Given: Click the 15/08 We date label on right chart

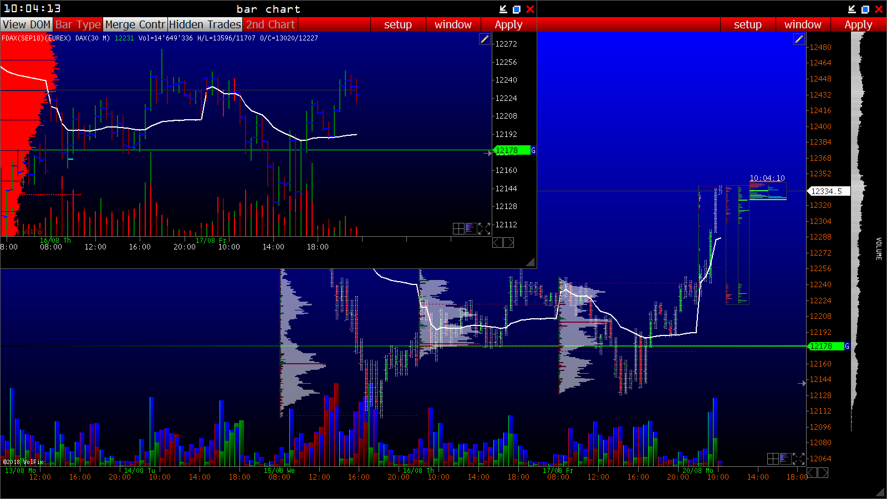Looking at the screenshot, I should [279, 470].
